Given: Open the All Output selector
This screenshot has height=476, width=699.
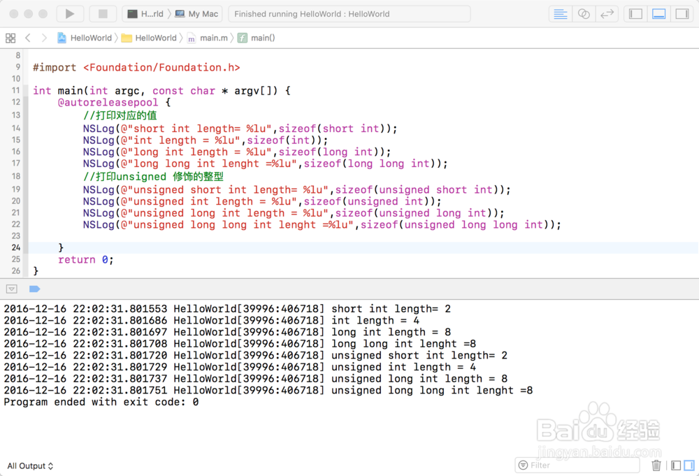Looking at the screenshot, I should pyautogui.click(x=30, y=466).
